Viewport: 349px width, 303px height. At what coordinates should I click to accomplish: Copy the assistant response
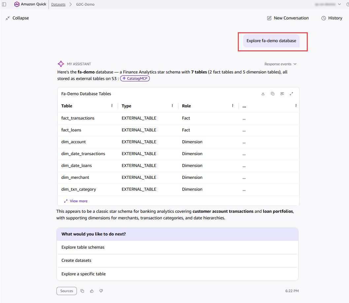click(x=82, y=291)
